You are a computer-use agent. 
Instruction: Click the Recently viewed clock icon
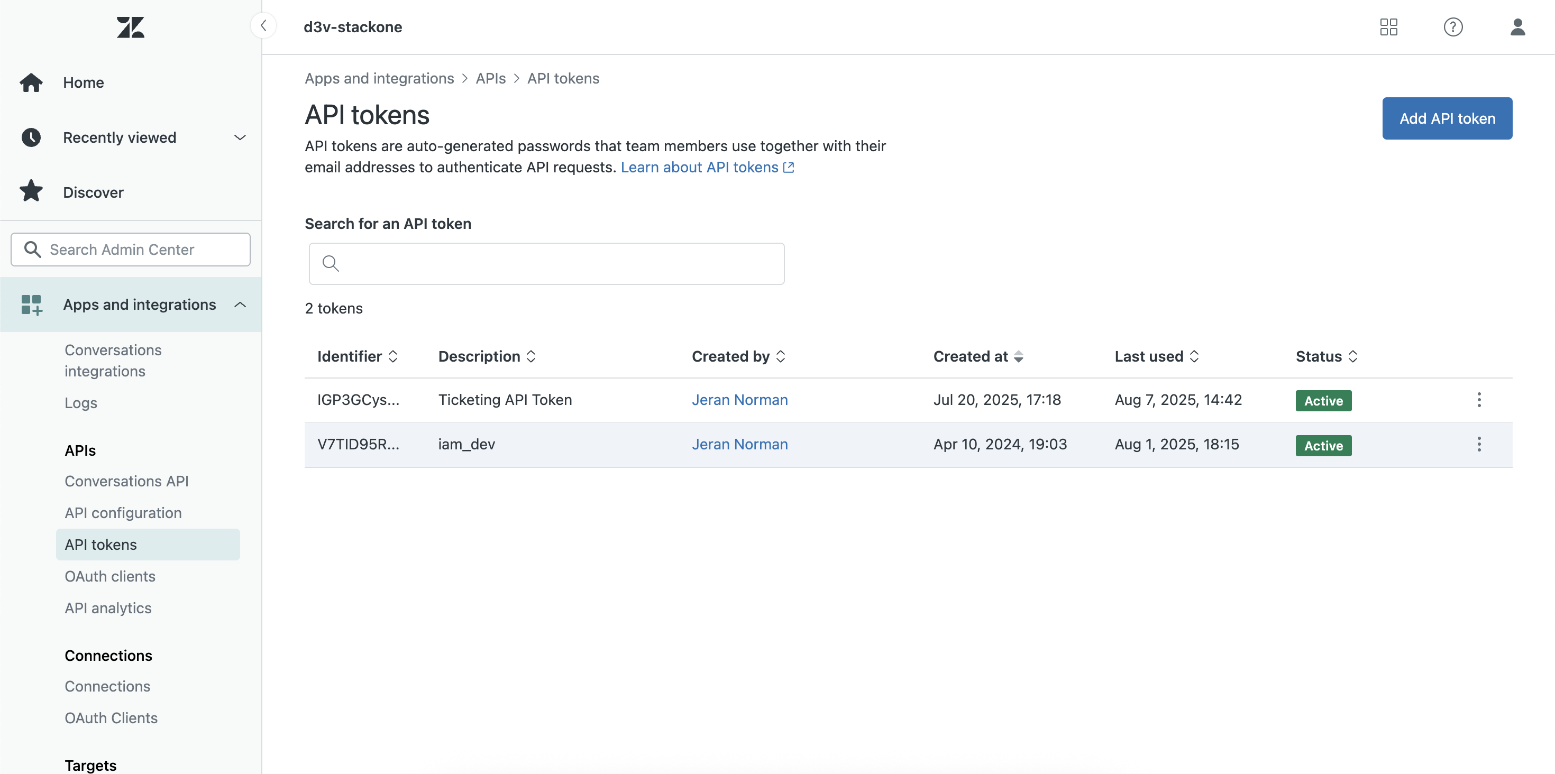[x=31, y=137]
